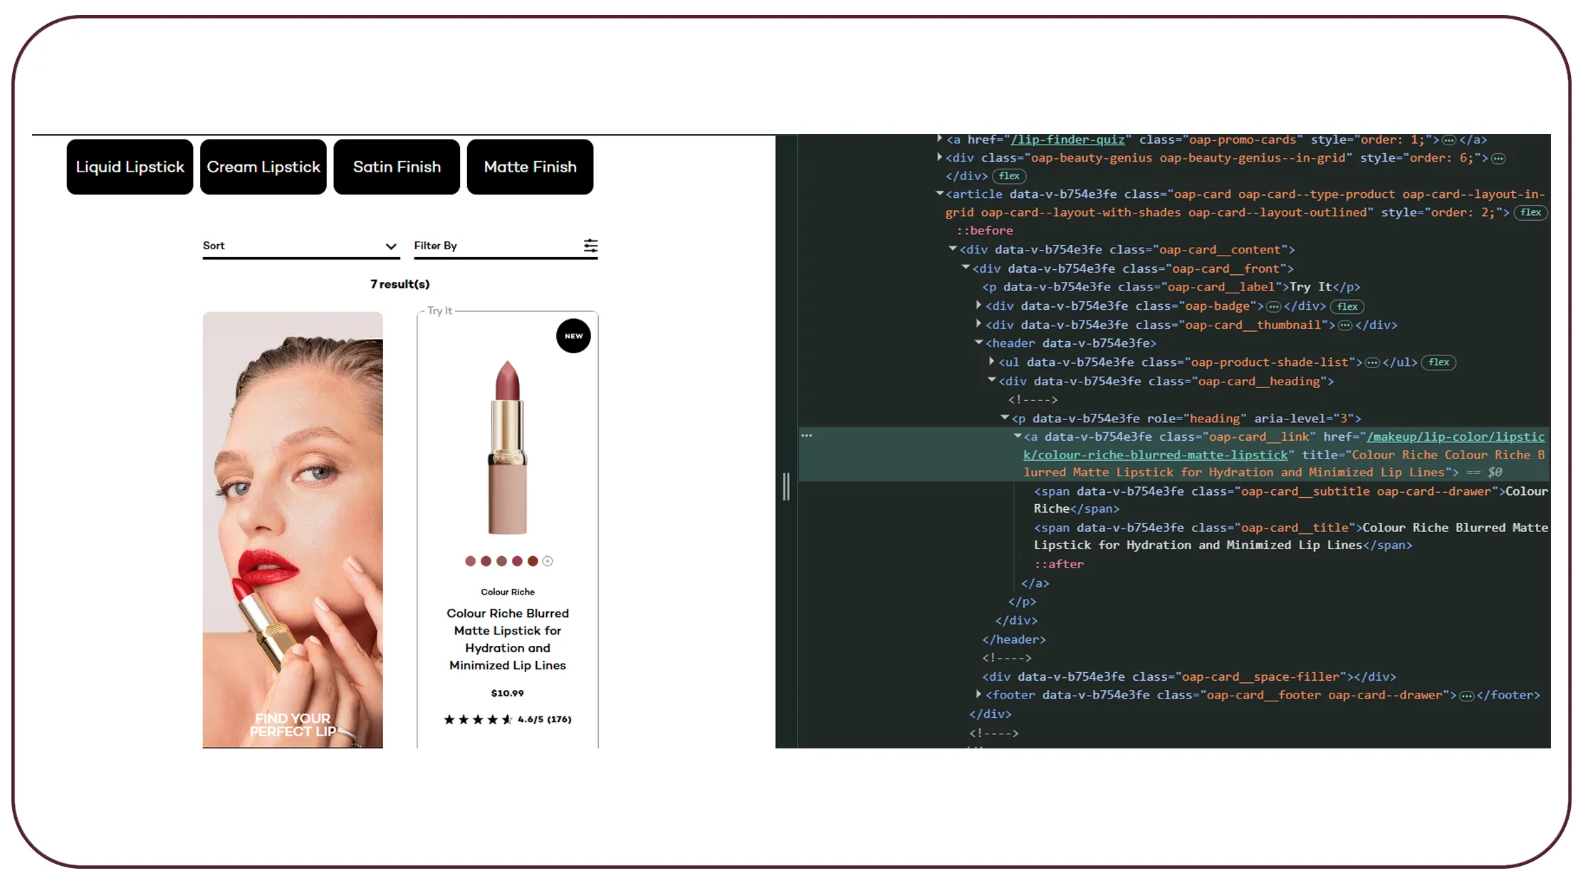Click flex badge on the oap-badge row
This screenshot has height=883, width=1583.
[x=1347, y=307]
